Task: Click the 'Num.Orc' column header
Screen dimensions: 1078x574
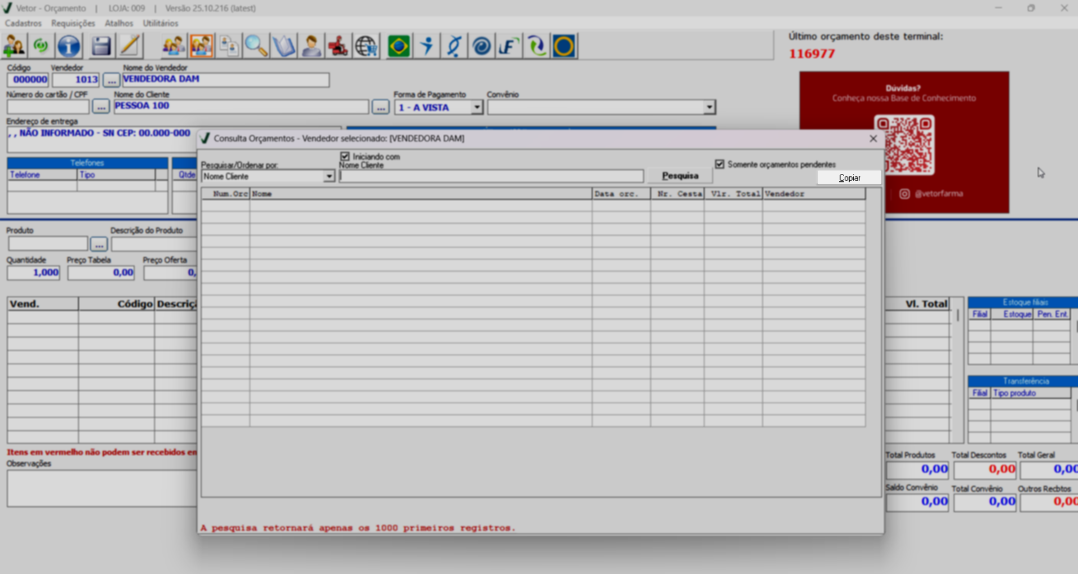Action: [x=226, y=194]
